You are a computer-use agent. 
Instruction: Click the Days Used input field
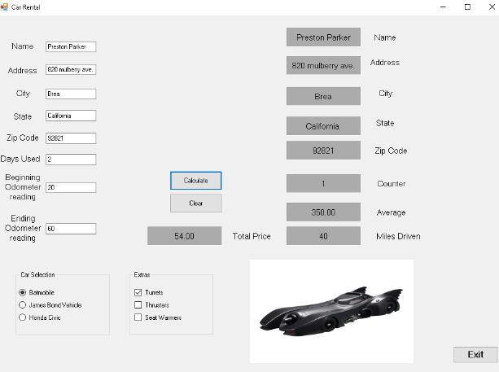(71, 159)
